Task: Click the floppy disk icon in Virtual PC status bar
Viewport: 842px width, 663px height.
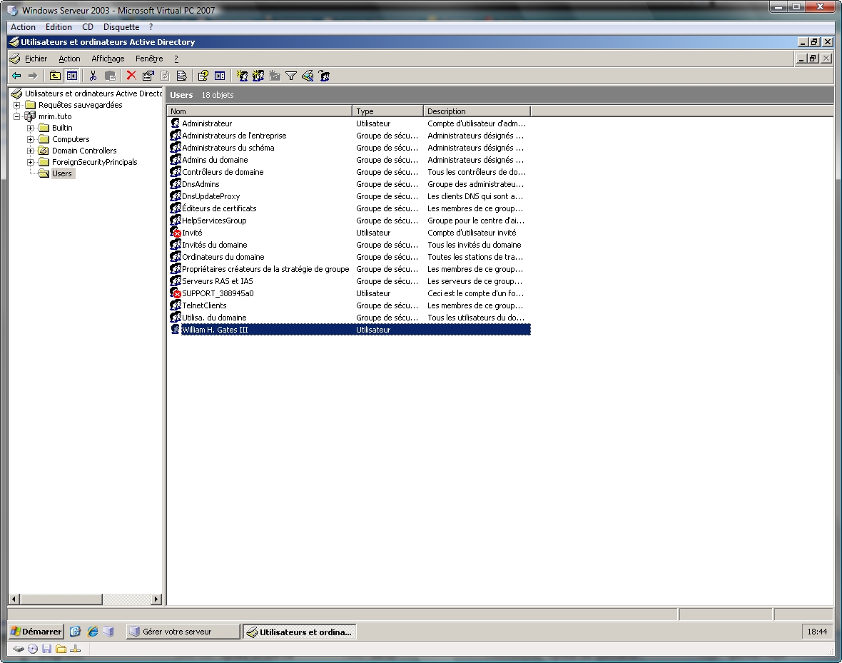Action: [x=46, y=649]
